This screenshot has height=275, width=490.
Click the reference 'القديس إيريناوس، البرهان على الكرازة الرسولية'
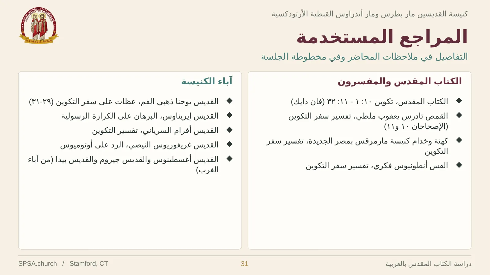[x=140, y=116]
